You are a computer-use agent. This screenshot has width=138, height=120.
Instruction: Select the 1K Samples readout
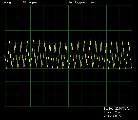30,2
